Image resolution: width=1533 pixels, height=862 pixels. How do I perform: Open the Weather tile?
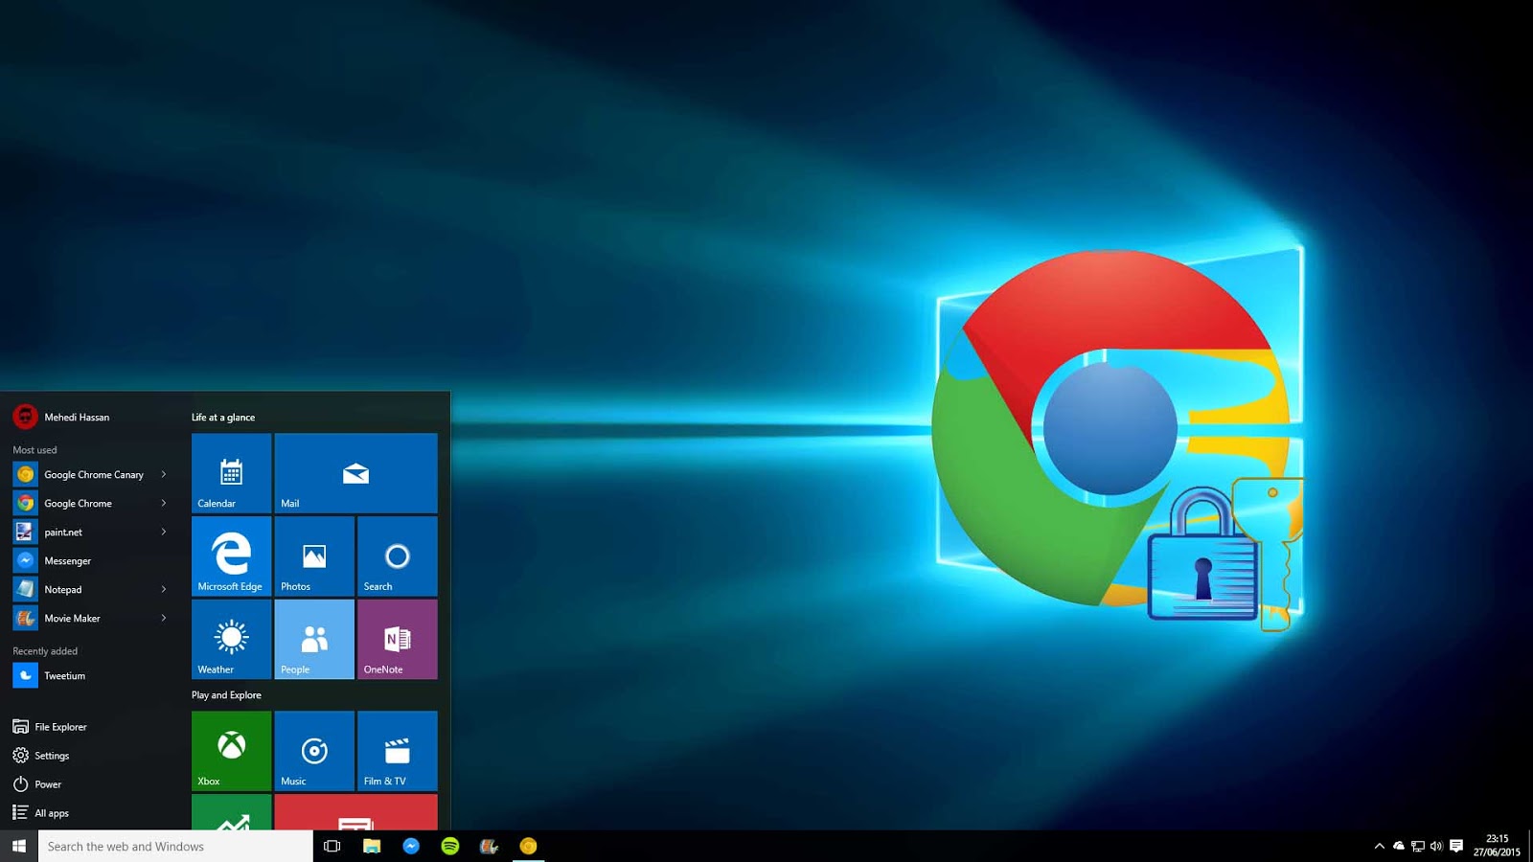click(231, 640)
